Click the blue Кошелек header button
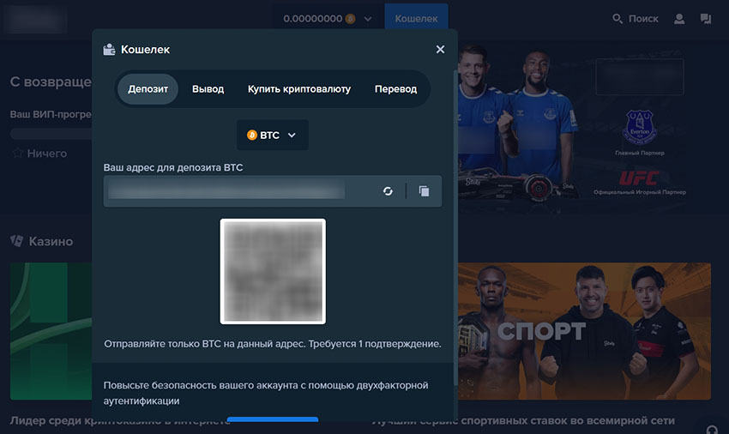This screenshot has height=434, width=729. 416,19
